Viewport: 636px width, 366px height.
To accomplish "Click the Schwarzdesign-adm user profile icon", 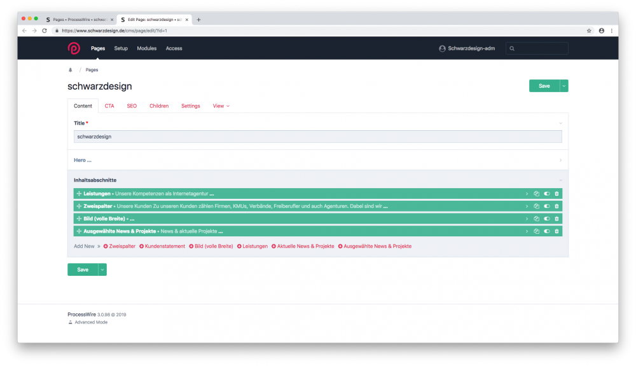I will (x=442, y=48).
